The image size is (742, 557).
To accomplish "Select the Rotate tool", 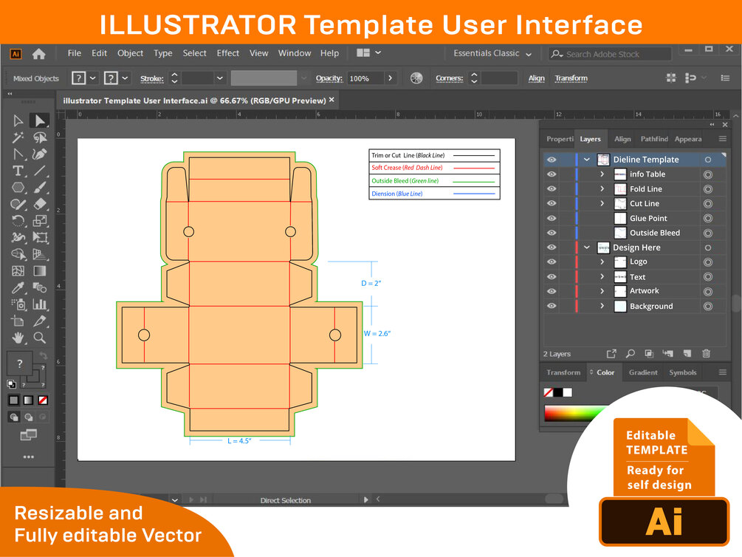I will [x=18, y=221].
